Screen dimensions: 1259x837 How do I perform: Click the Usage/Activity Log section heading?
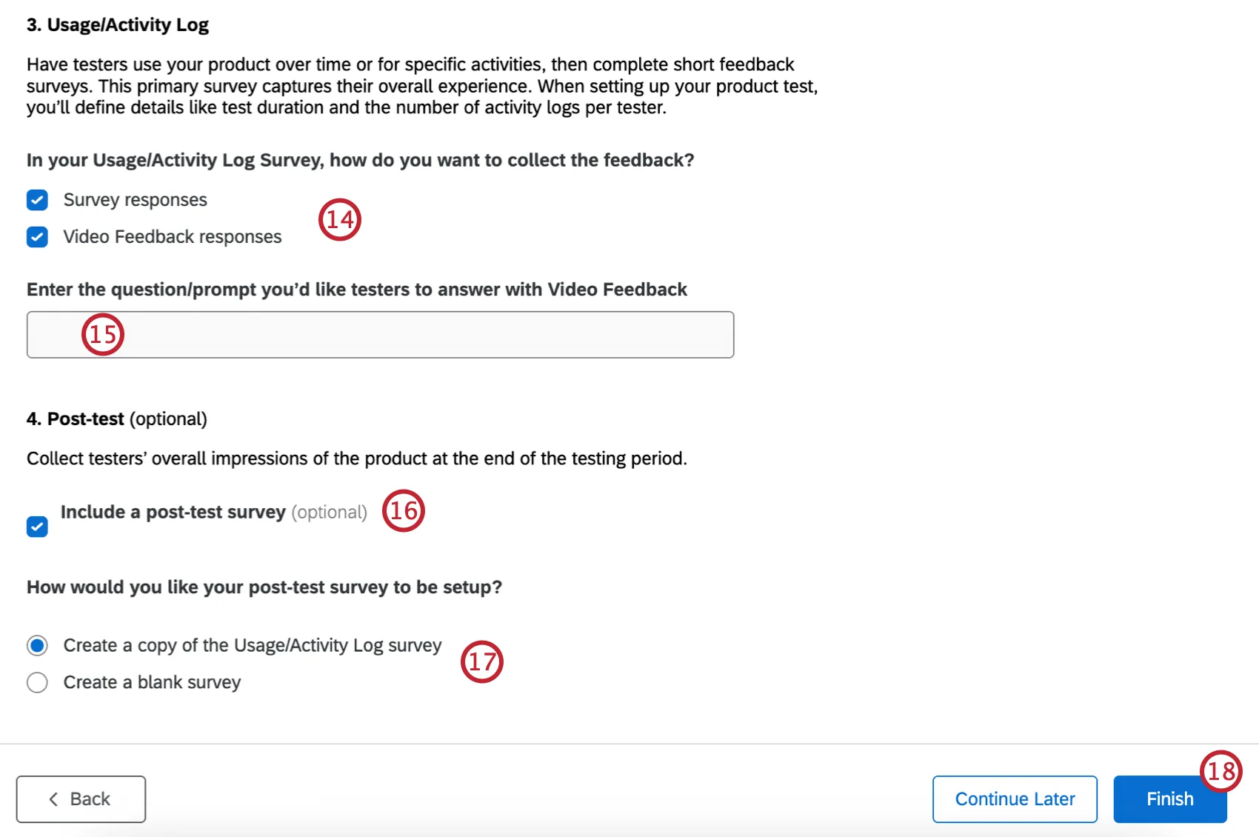(x=117, y=24)
